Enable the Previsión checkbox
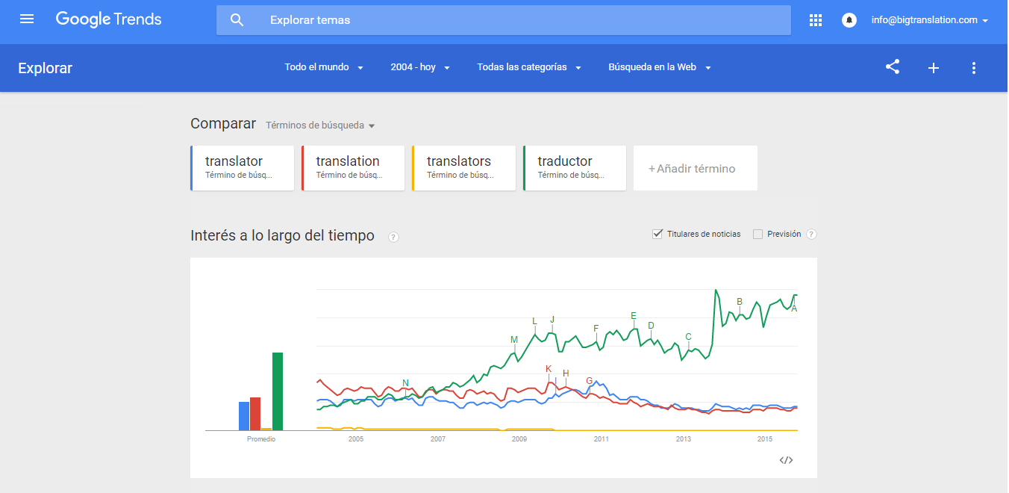 point(758,234)
